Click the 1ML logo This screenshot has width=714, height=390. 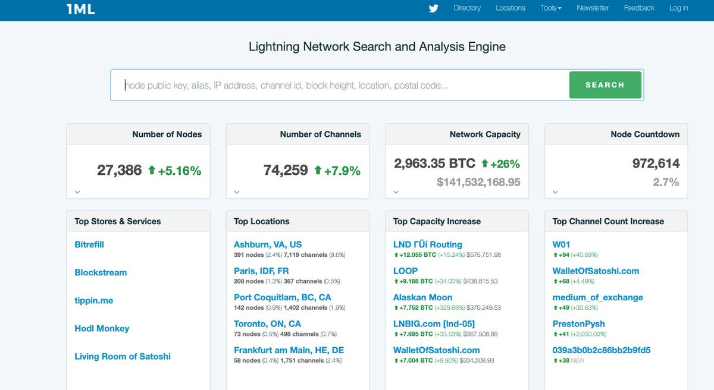(81, 8)
